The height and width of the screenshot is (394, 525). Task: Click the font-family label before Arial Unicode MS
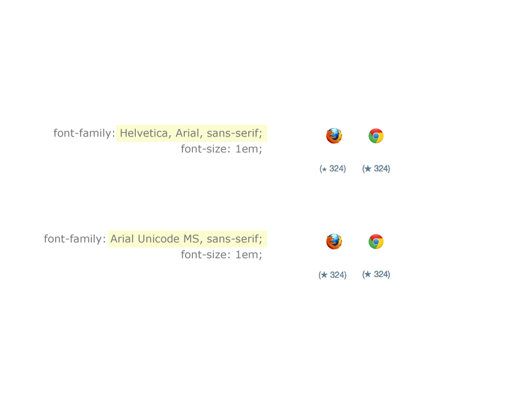tap(75, 239)
